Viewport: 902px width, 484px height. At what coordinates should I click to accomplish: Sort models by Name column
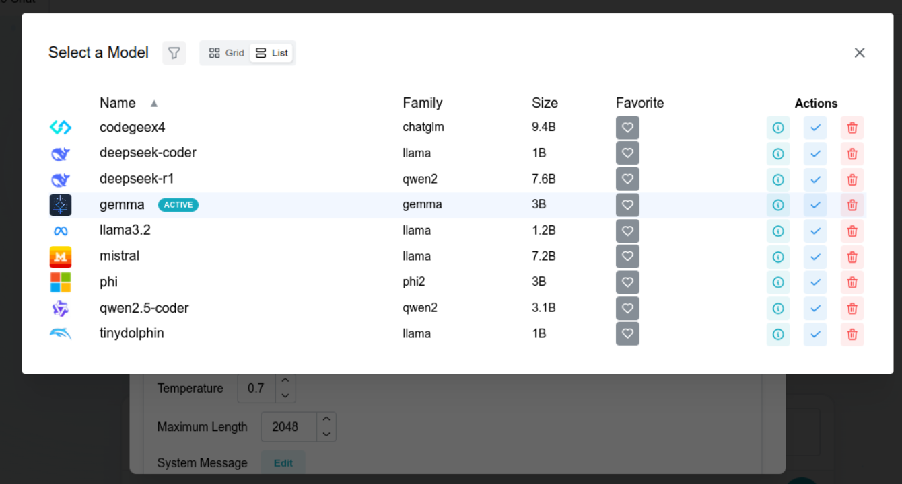pos(129,103)
